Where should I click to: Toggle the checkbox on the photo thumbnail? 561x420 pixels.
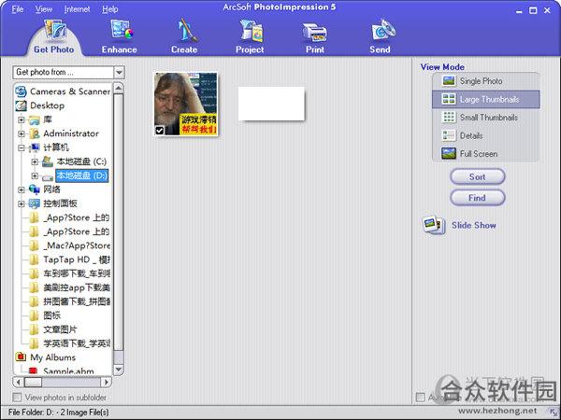(160, 131)
